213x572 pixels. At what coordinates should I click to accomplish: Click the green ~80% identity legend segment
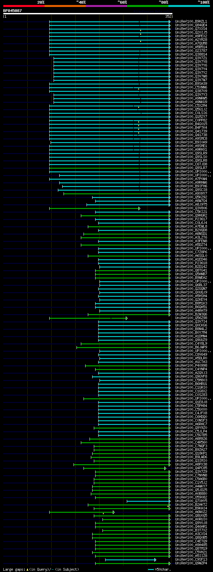point(148,6)
